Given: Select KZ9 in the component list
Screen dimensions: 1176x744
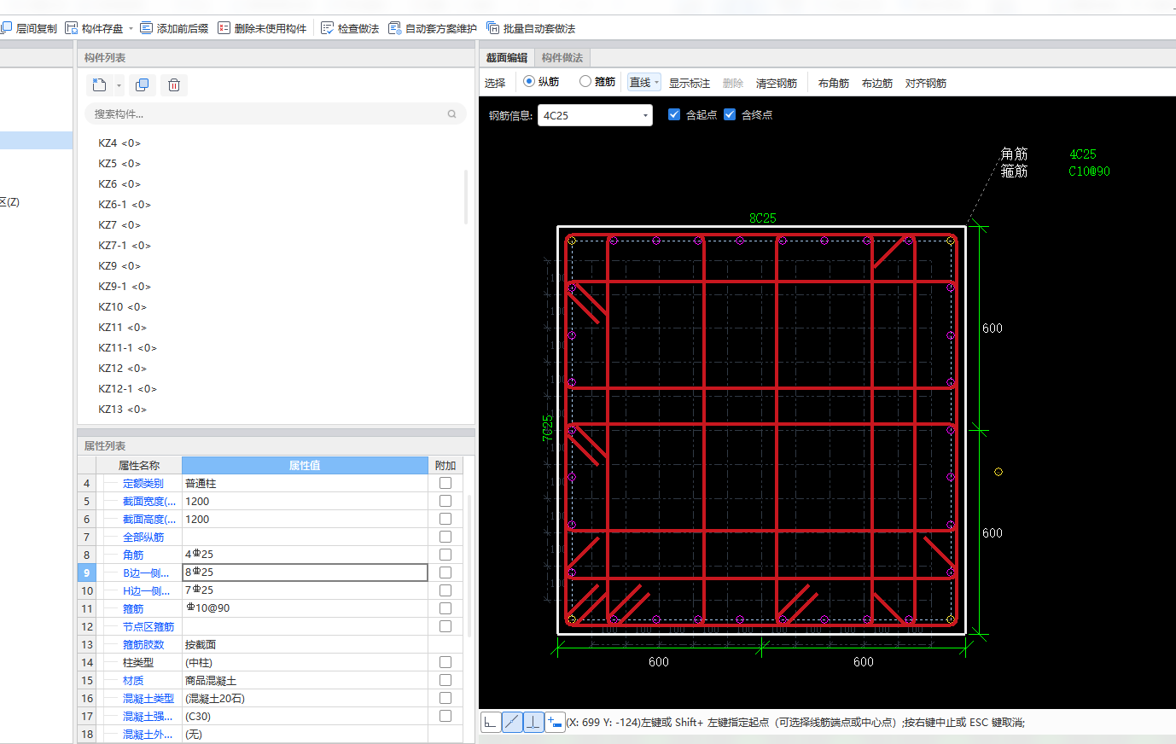Looking at the screenshot, I should [119, 266].
